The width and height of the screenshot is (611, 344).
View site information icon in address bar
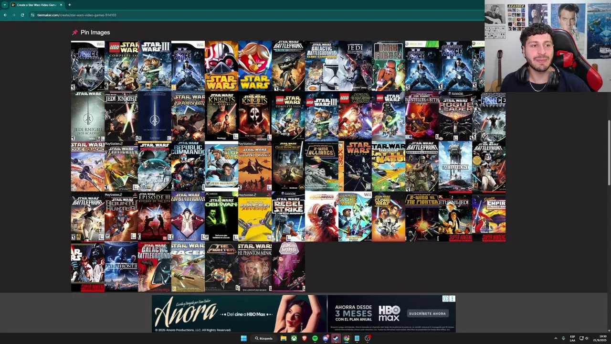tap(32, 15)
